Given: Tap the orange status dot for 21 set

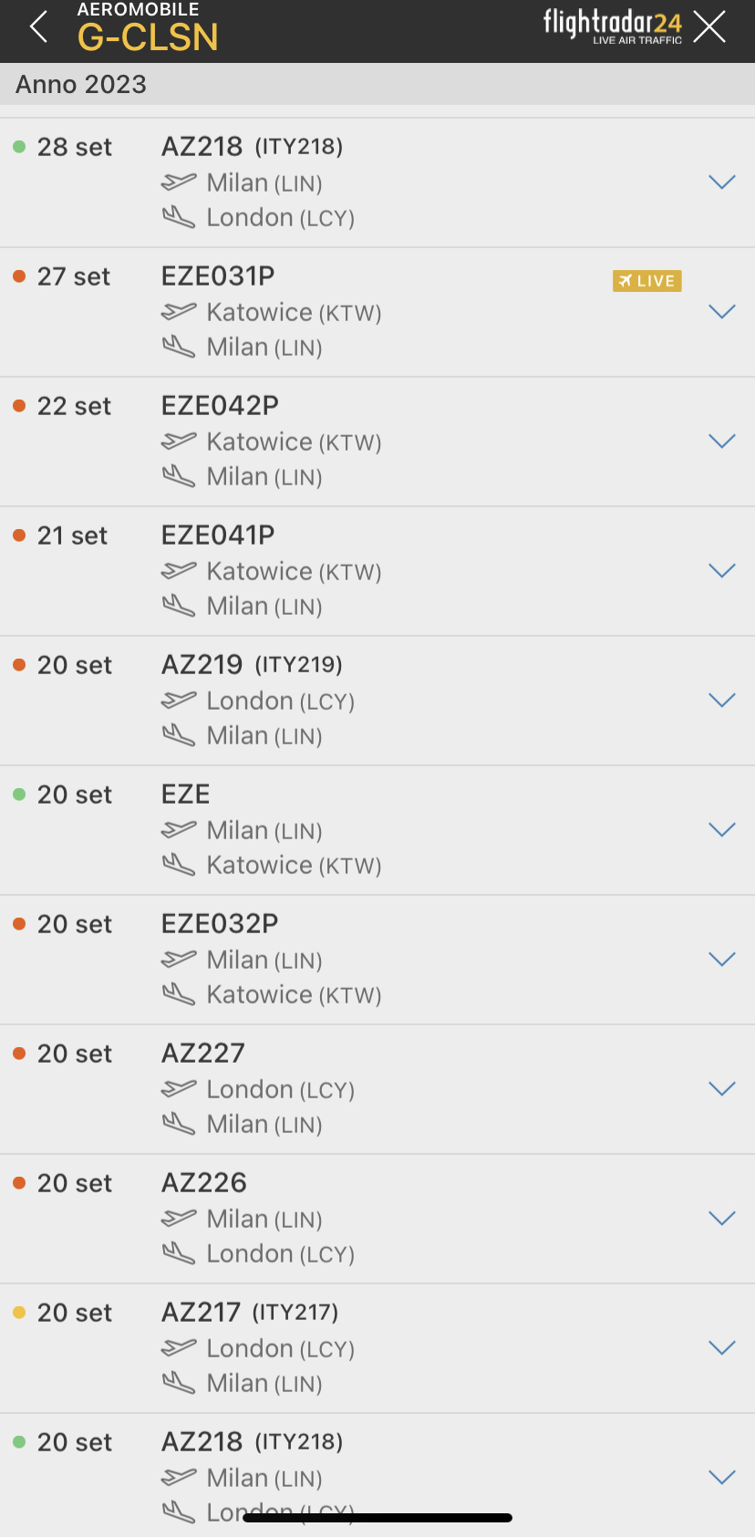Looking at the screenshot, I should pyautogui.click(x=19, y=535).
